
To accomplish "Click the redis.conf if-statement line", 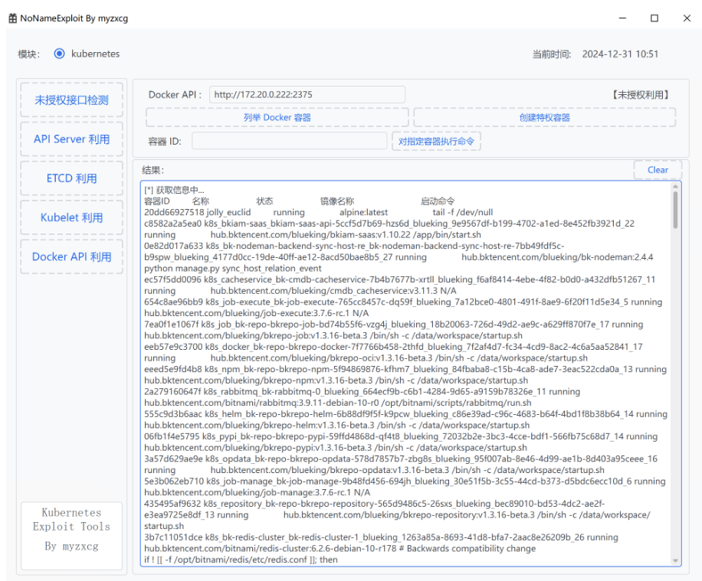I will coord(241,560).
